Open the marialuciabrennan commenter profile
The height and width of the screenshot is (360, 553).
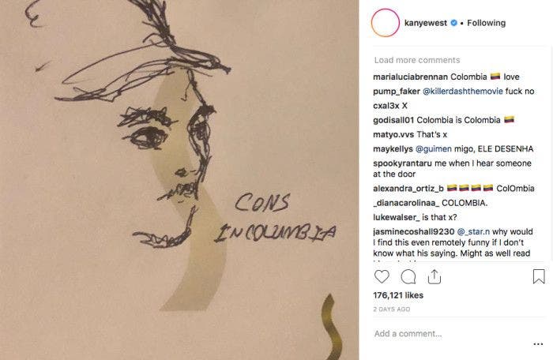(x=410, y=77)
